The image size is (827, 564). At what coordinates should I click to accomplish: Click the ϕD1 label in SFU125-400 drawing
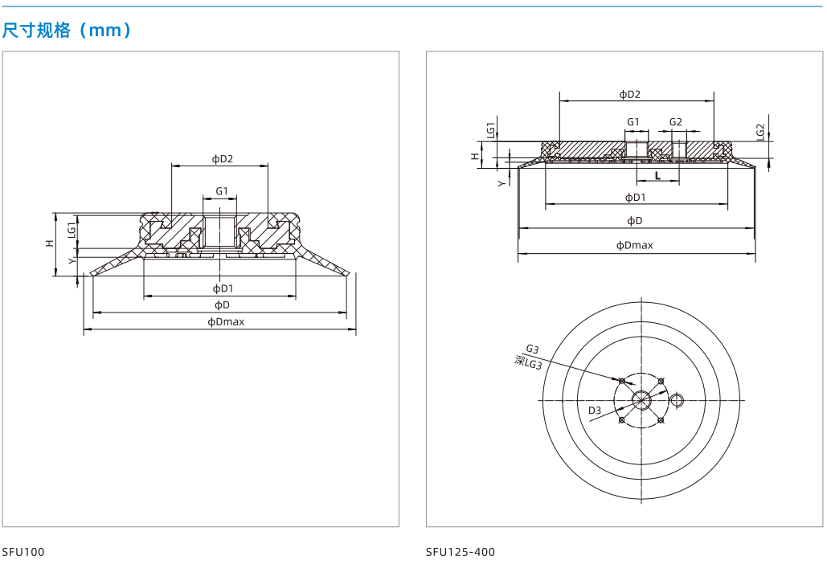635,197
